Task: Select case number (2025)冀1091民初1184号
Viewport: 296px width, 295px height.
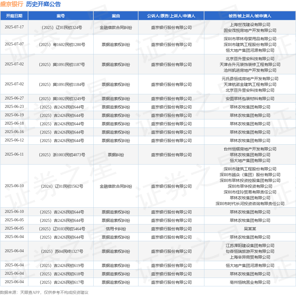Action: click(x=62, y=84)
